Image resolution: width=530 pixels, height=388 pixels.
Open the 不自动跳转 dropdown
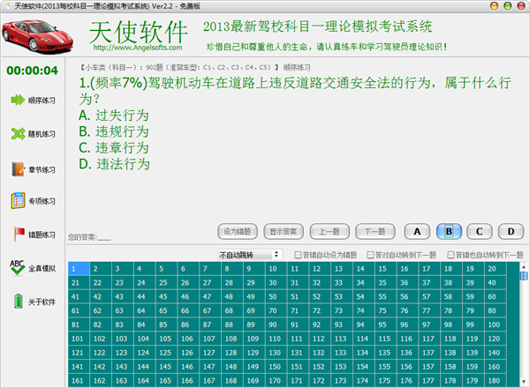pos(250,255)
